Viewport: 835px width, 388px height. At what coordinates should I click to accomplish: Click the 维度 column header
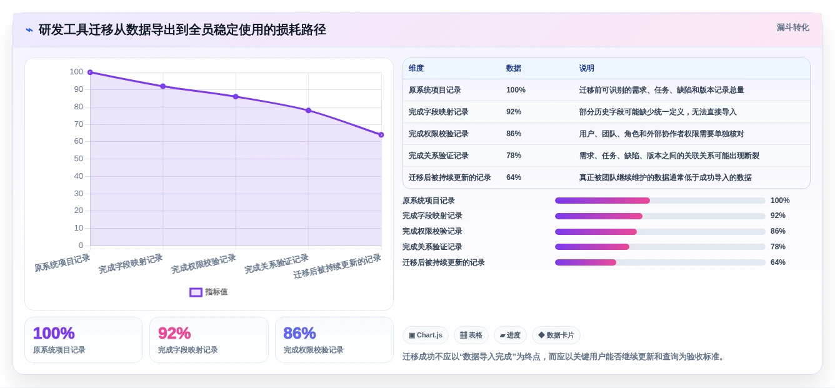coord(416,68)
